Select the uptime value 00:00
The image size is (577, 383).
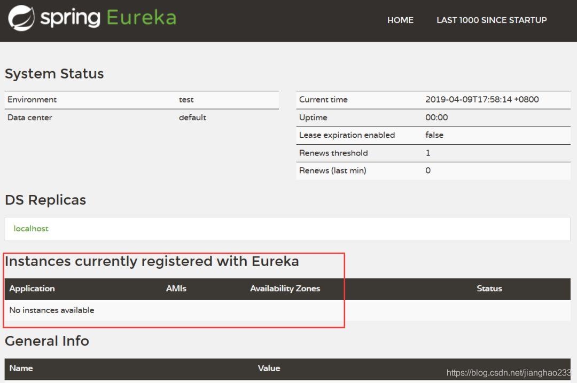point(436,118)
